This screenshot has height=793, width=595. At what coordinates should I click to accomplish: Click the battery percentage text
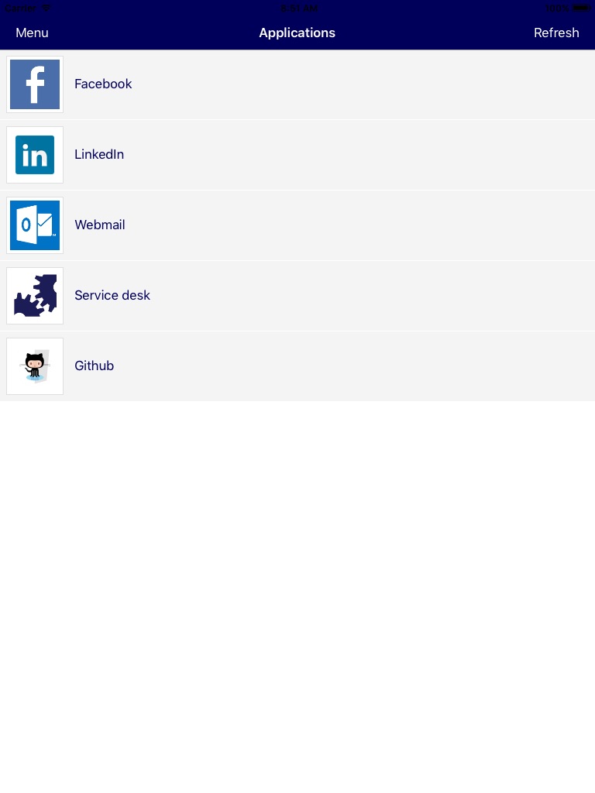click(x=557, y=8)
